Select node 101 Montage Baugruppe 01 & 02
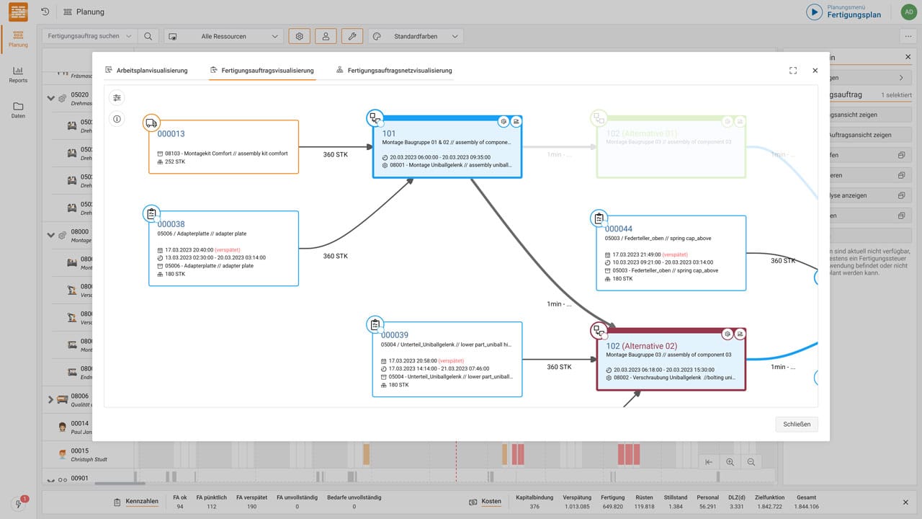Viewport: 922px width, 519px height. pyautogui.click(x=447, y=147)
